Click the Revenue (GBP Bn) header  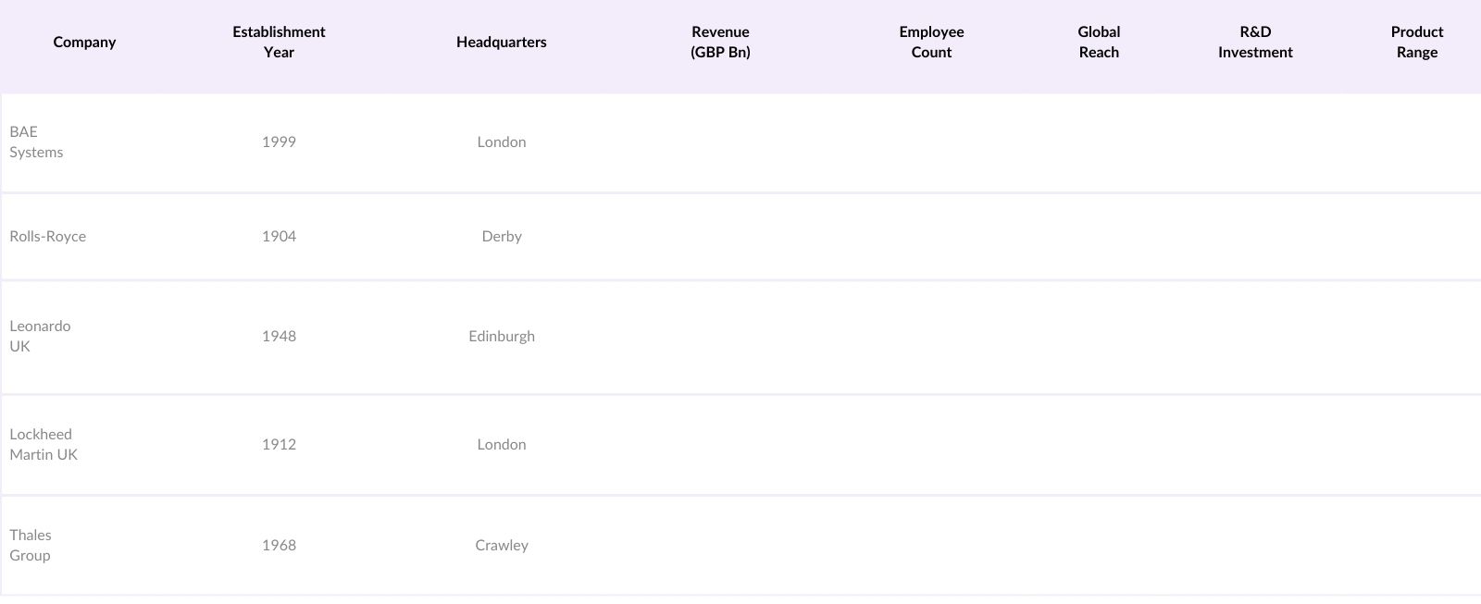pos(720,43)
